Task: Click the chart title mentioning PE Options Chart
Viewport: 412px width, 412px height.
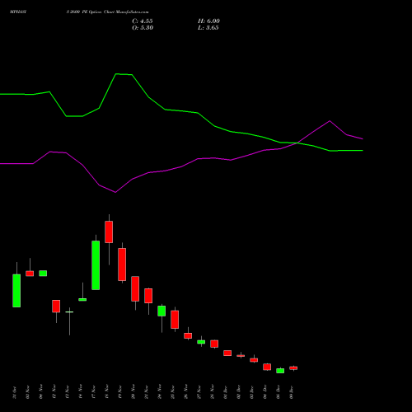Action: [x=107, y=12]
